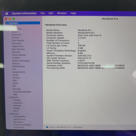This screenshot has height=136, width=136.
Task: Select Fibre Channel in the sidebar
Action: click(x=19, y=55)
